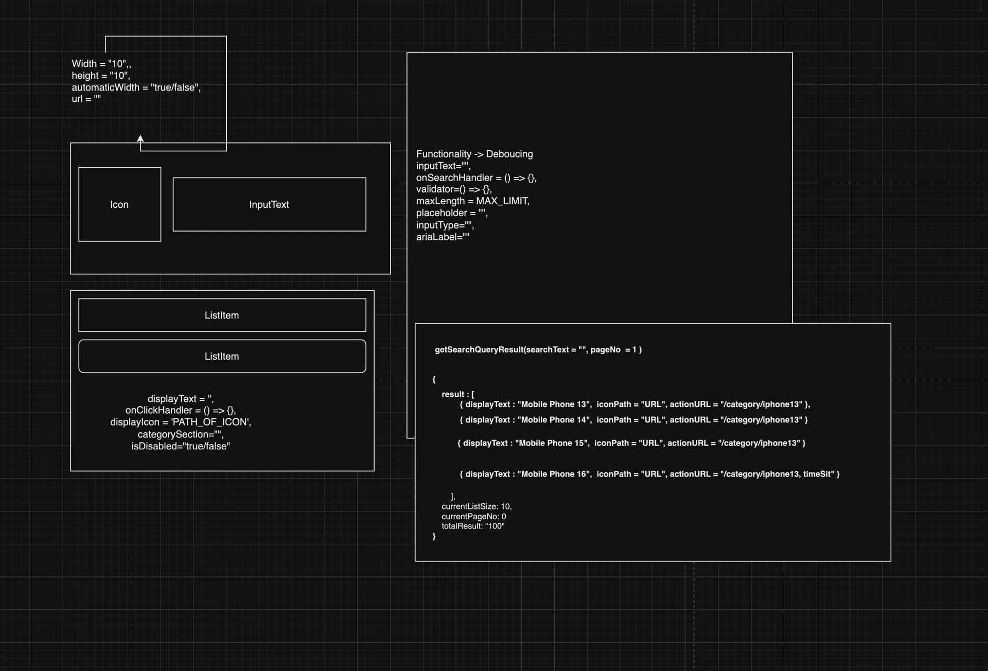Click the 'displayText = '',' line under ListItem
Screen dimensions: 988x671
pos(181,399)
